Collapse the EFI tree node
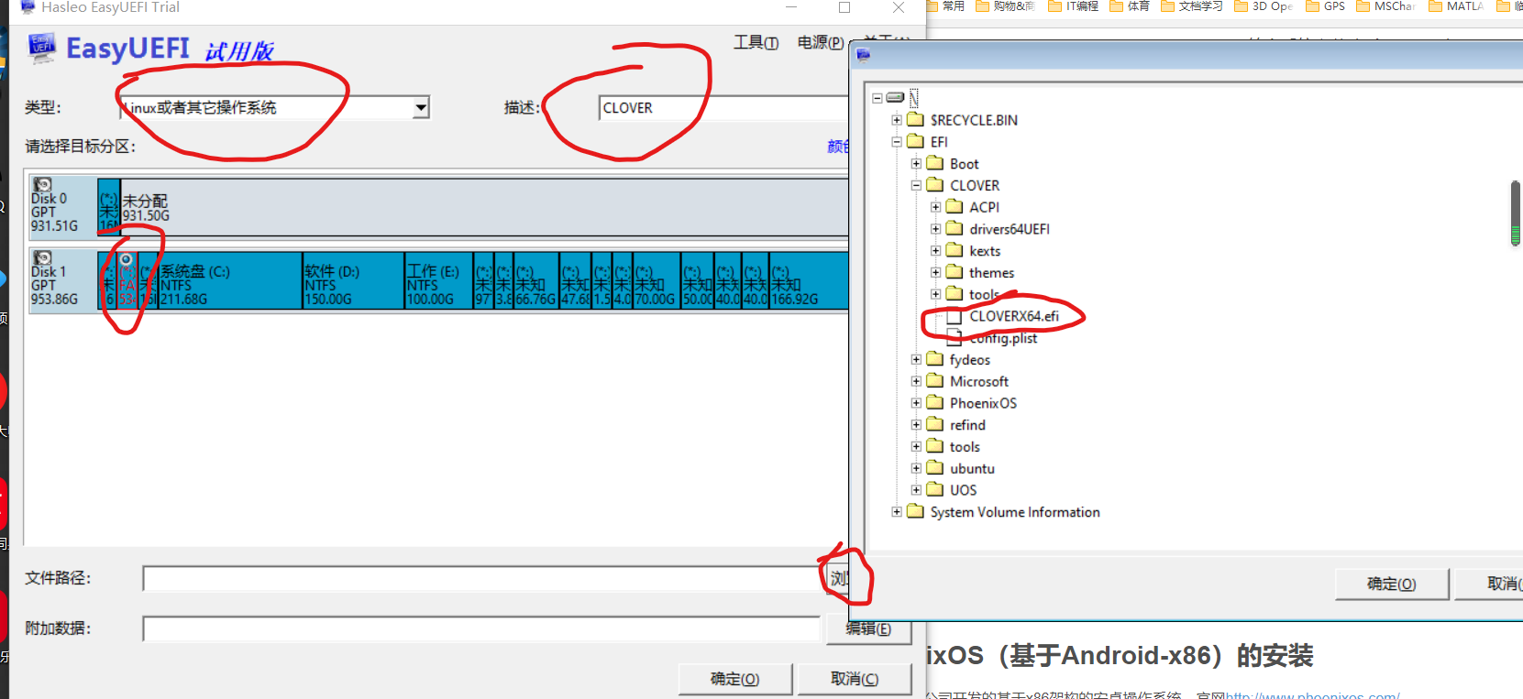The width and height of the screenshot is (1523, 699). pyautogui.click(x=897, y=142)
